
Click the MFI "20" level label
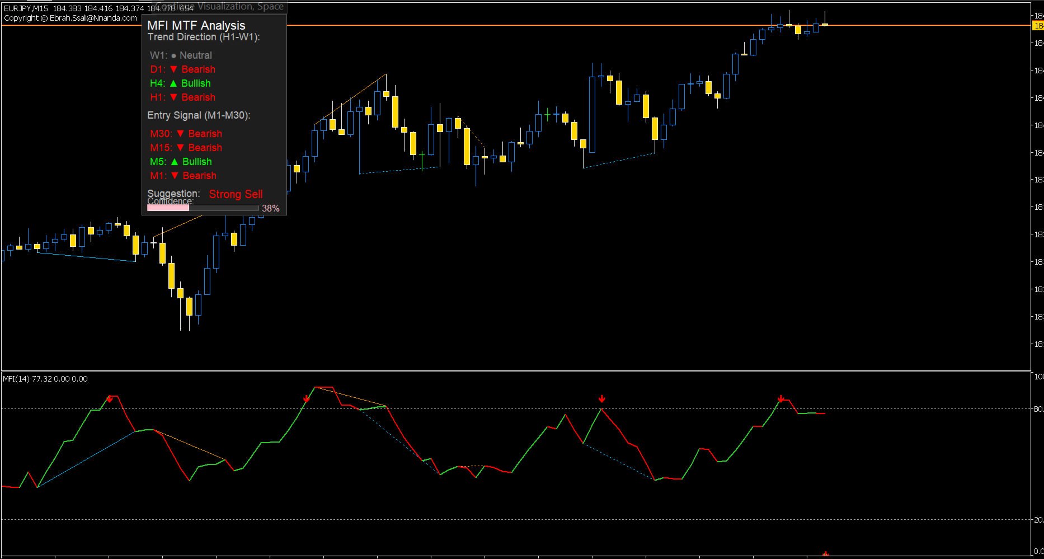click(1038, 520)
